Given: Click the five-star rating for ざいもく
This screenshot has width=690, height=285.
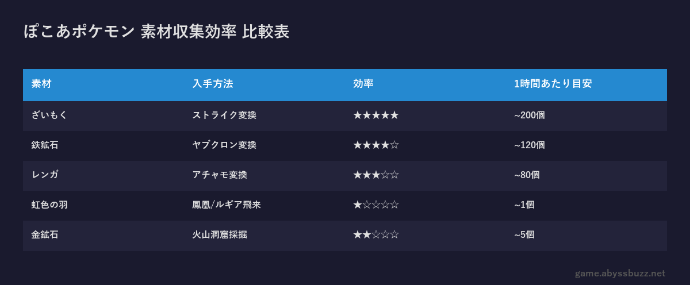Looking at the screenshot, I should coord(375,115).
